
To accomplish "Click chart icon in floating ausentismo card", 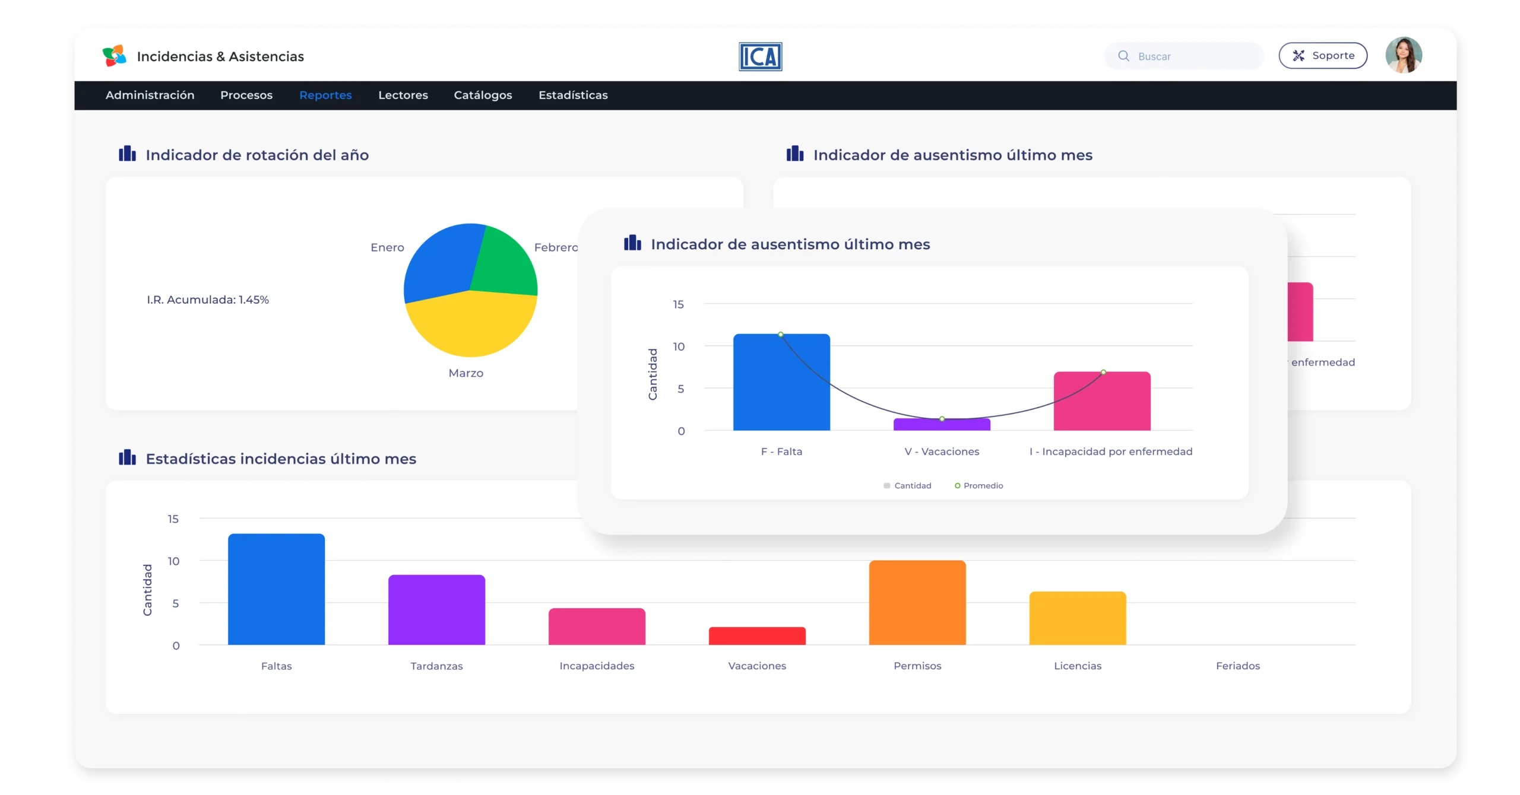I will click(632, 243).
